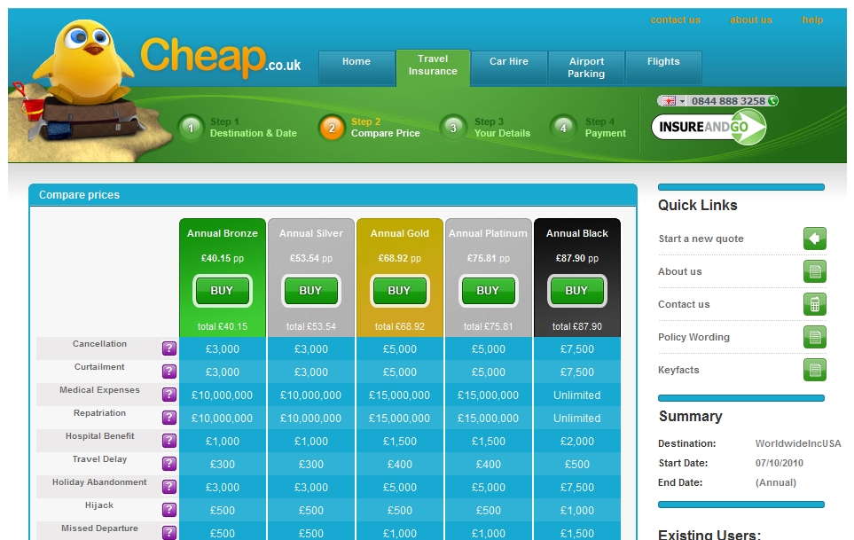Image resolution: width=854 pixels, height=540 pixels.
Task: Click the document icon beside Keyfacts
Action: pos(815,370)
